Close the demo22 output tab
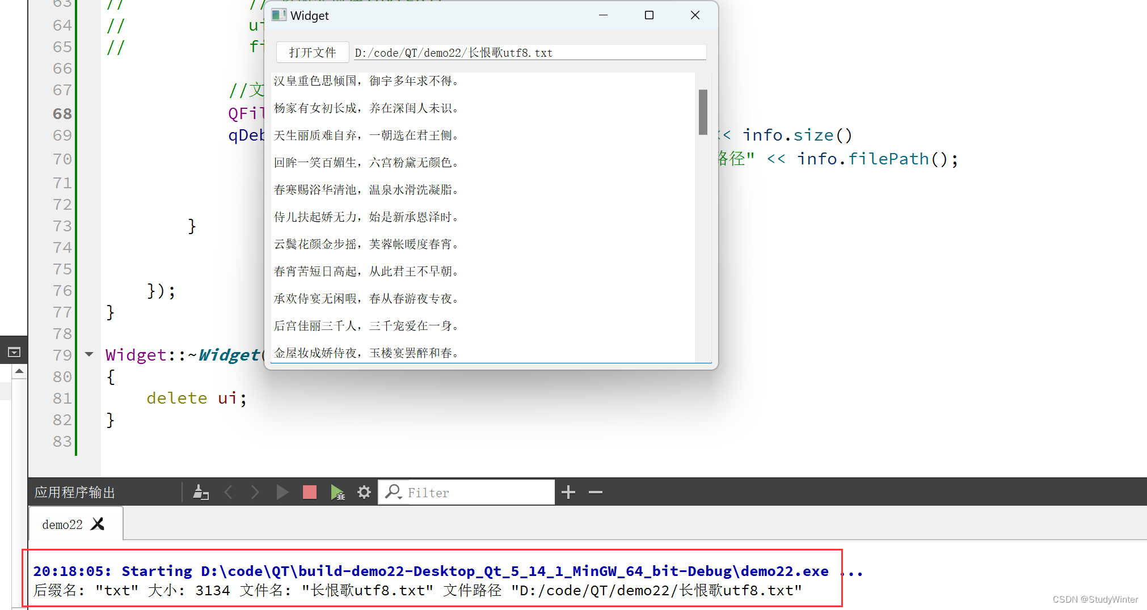 [98, 524]
